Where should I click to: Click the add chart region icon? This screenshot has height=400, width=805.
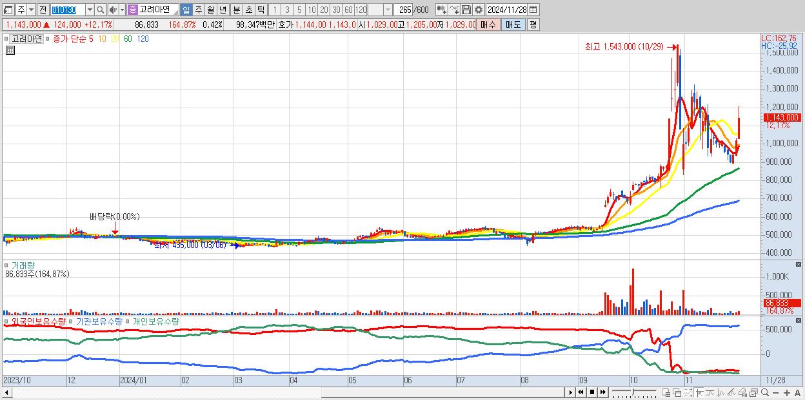(666, 393)
